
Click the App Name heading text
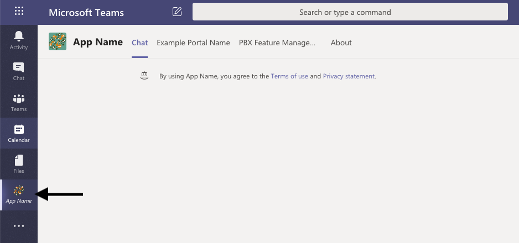(x=98, y=42)
